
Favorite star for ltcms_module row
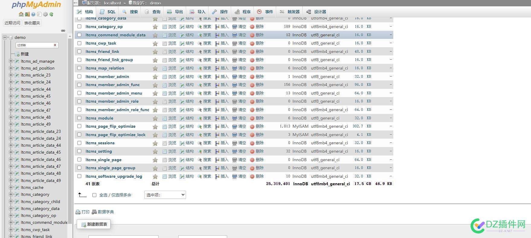(155, 118)
